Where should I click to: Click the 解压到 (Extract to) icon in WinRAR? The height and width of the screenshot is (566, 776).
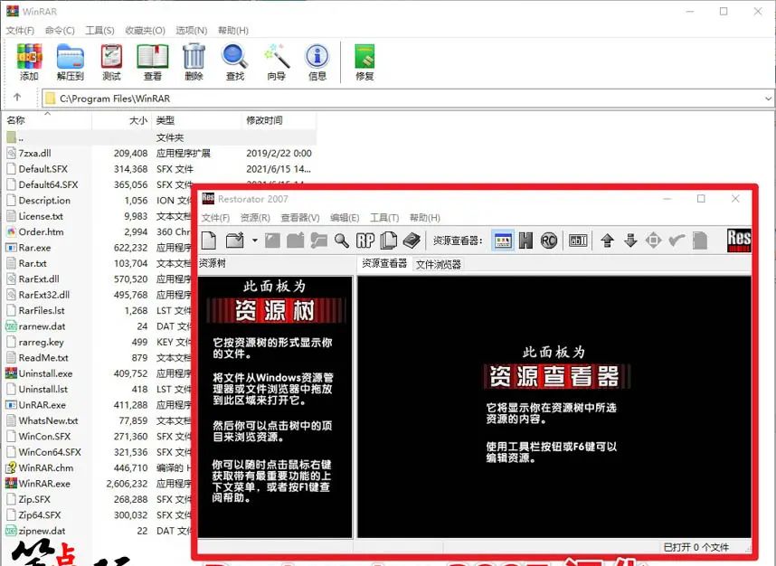[71, 61]
